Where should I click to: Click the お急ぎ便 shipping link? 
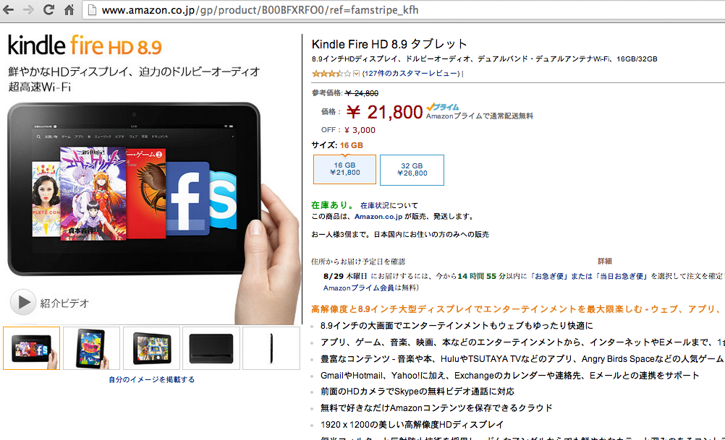549,276
